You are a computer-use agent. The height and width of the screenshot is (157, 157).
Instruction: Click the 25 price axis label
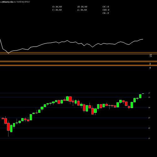pos(149,118)
